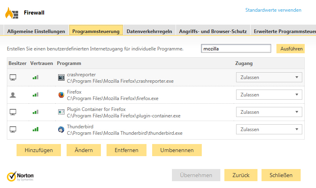Screen dimensions: 316x188
Task: Open the Zugang dropdown for Firefox
Action: [269, 95]
